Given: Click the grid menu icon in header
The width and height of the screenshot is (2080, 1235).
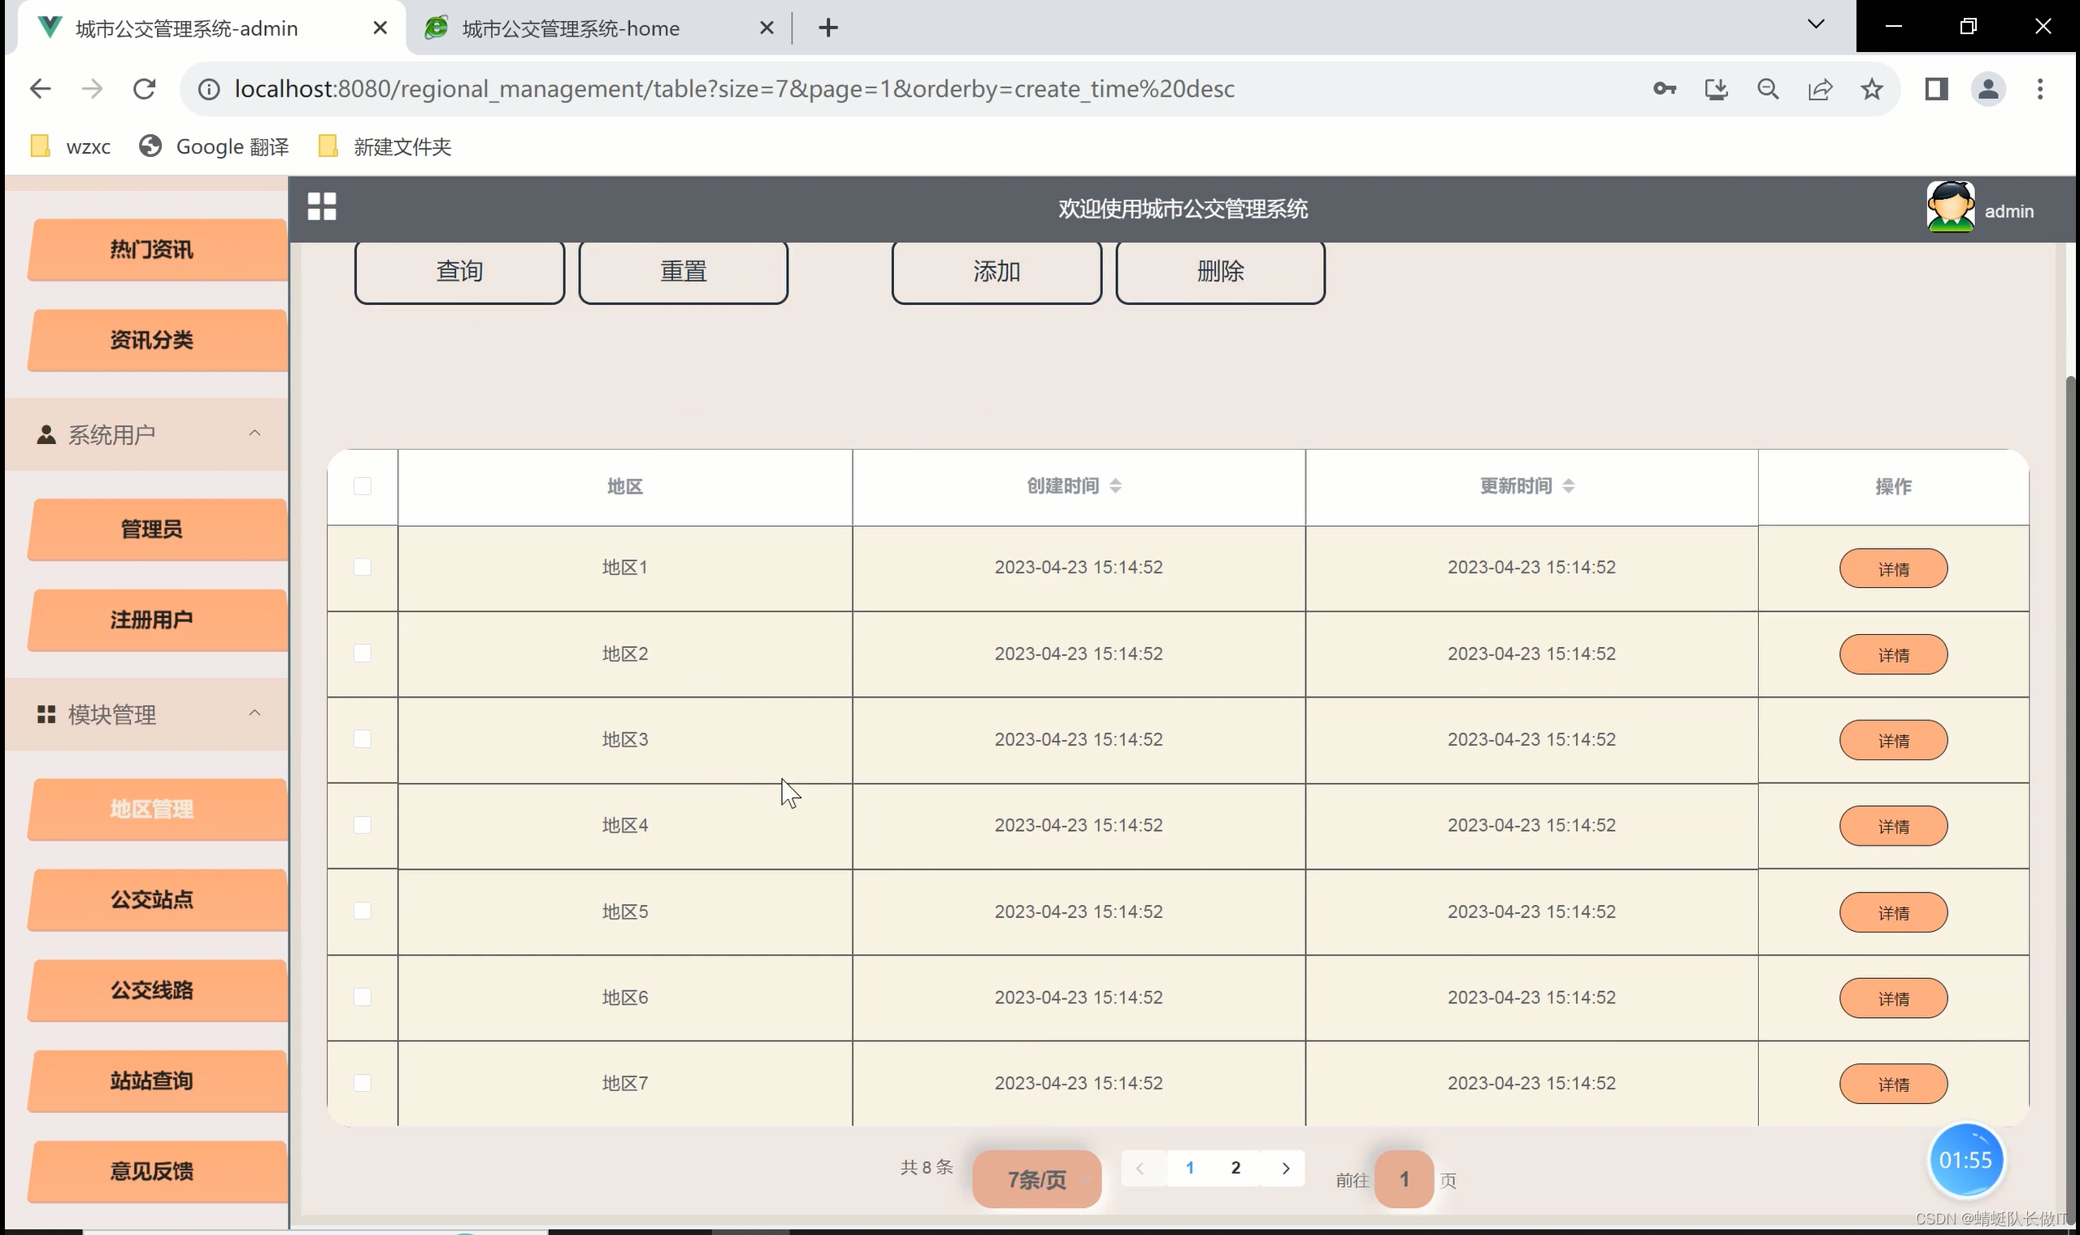Looking at the screenshot, I should (321, 207).
